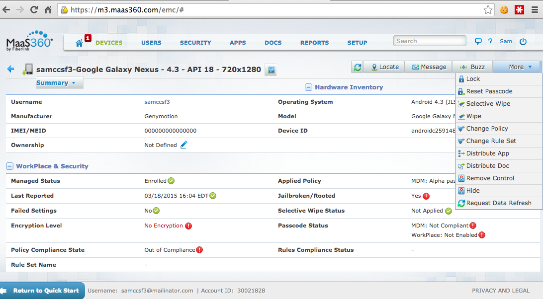Click the MaaS360 home icon with alert badge
The image size is (543, 299).
click(79, 43)
